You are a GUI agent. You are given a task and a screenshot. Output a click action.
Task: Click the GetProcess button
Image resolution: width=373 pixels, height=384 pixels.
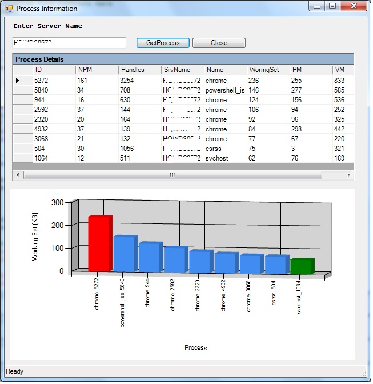click(163, 43)
